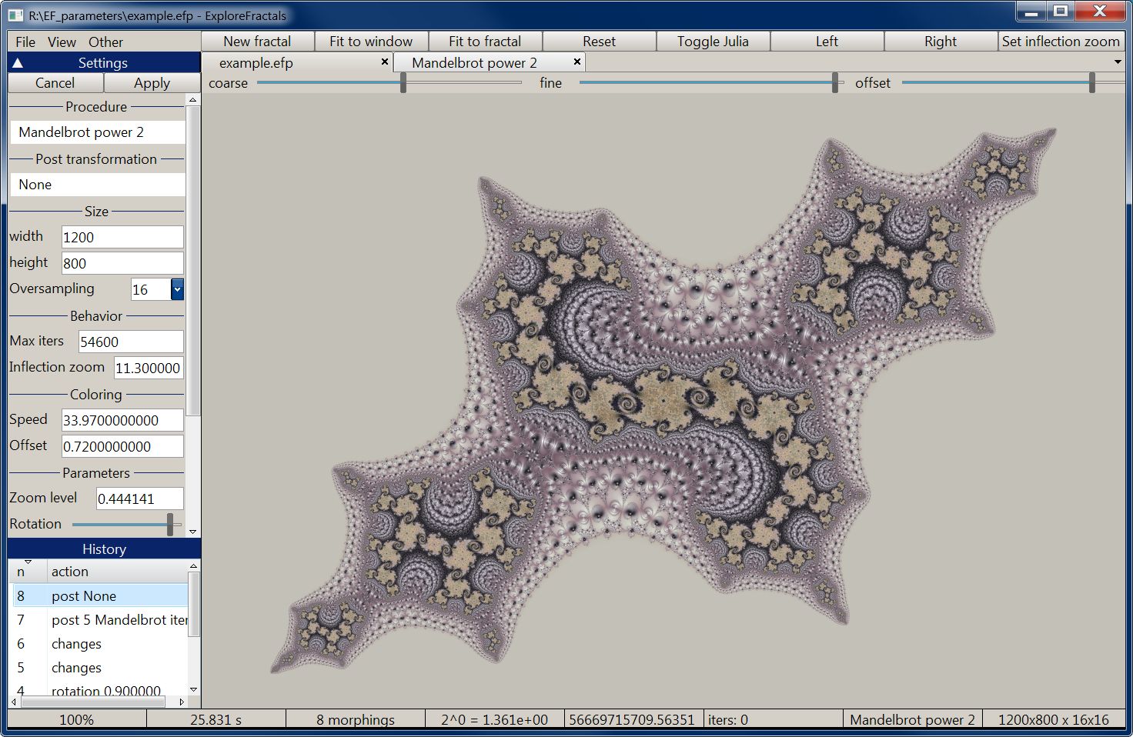This screenshot has width=1133, height=737.
Task: Click Set inflection zoom
Action: click(1061, 41)
